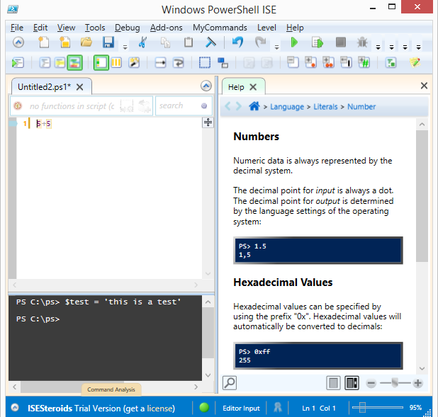Viewport: 438px width, 417px height.
Task: Close the Help tab
Action: click(253, 87)
